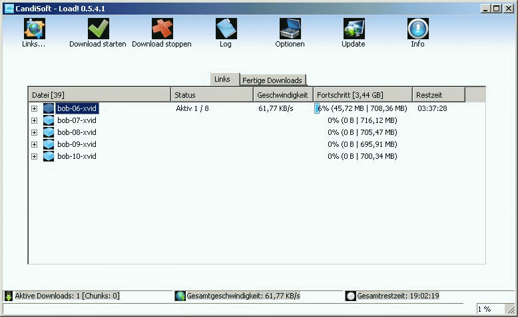Select the bob-08-xvid file name
This screenshot has height=317, width=518.
pyautogui.click(x=77, y=132)
